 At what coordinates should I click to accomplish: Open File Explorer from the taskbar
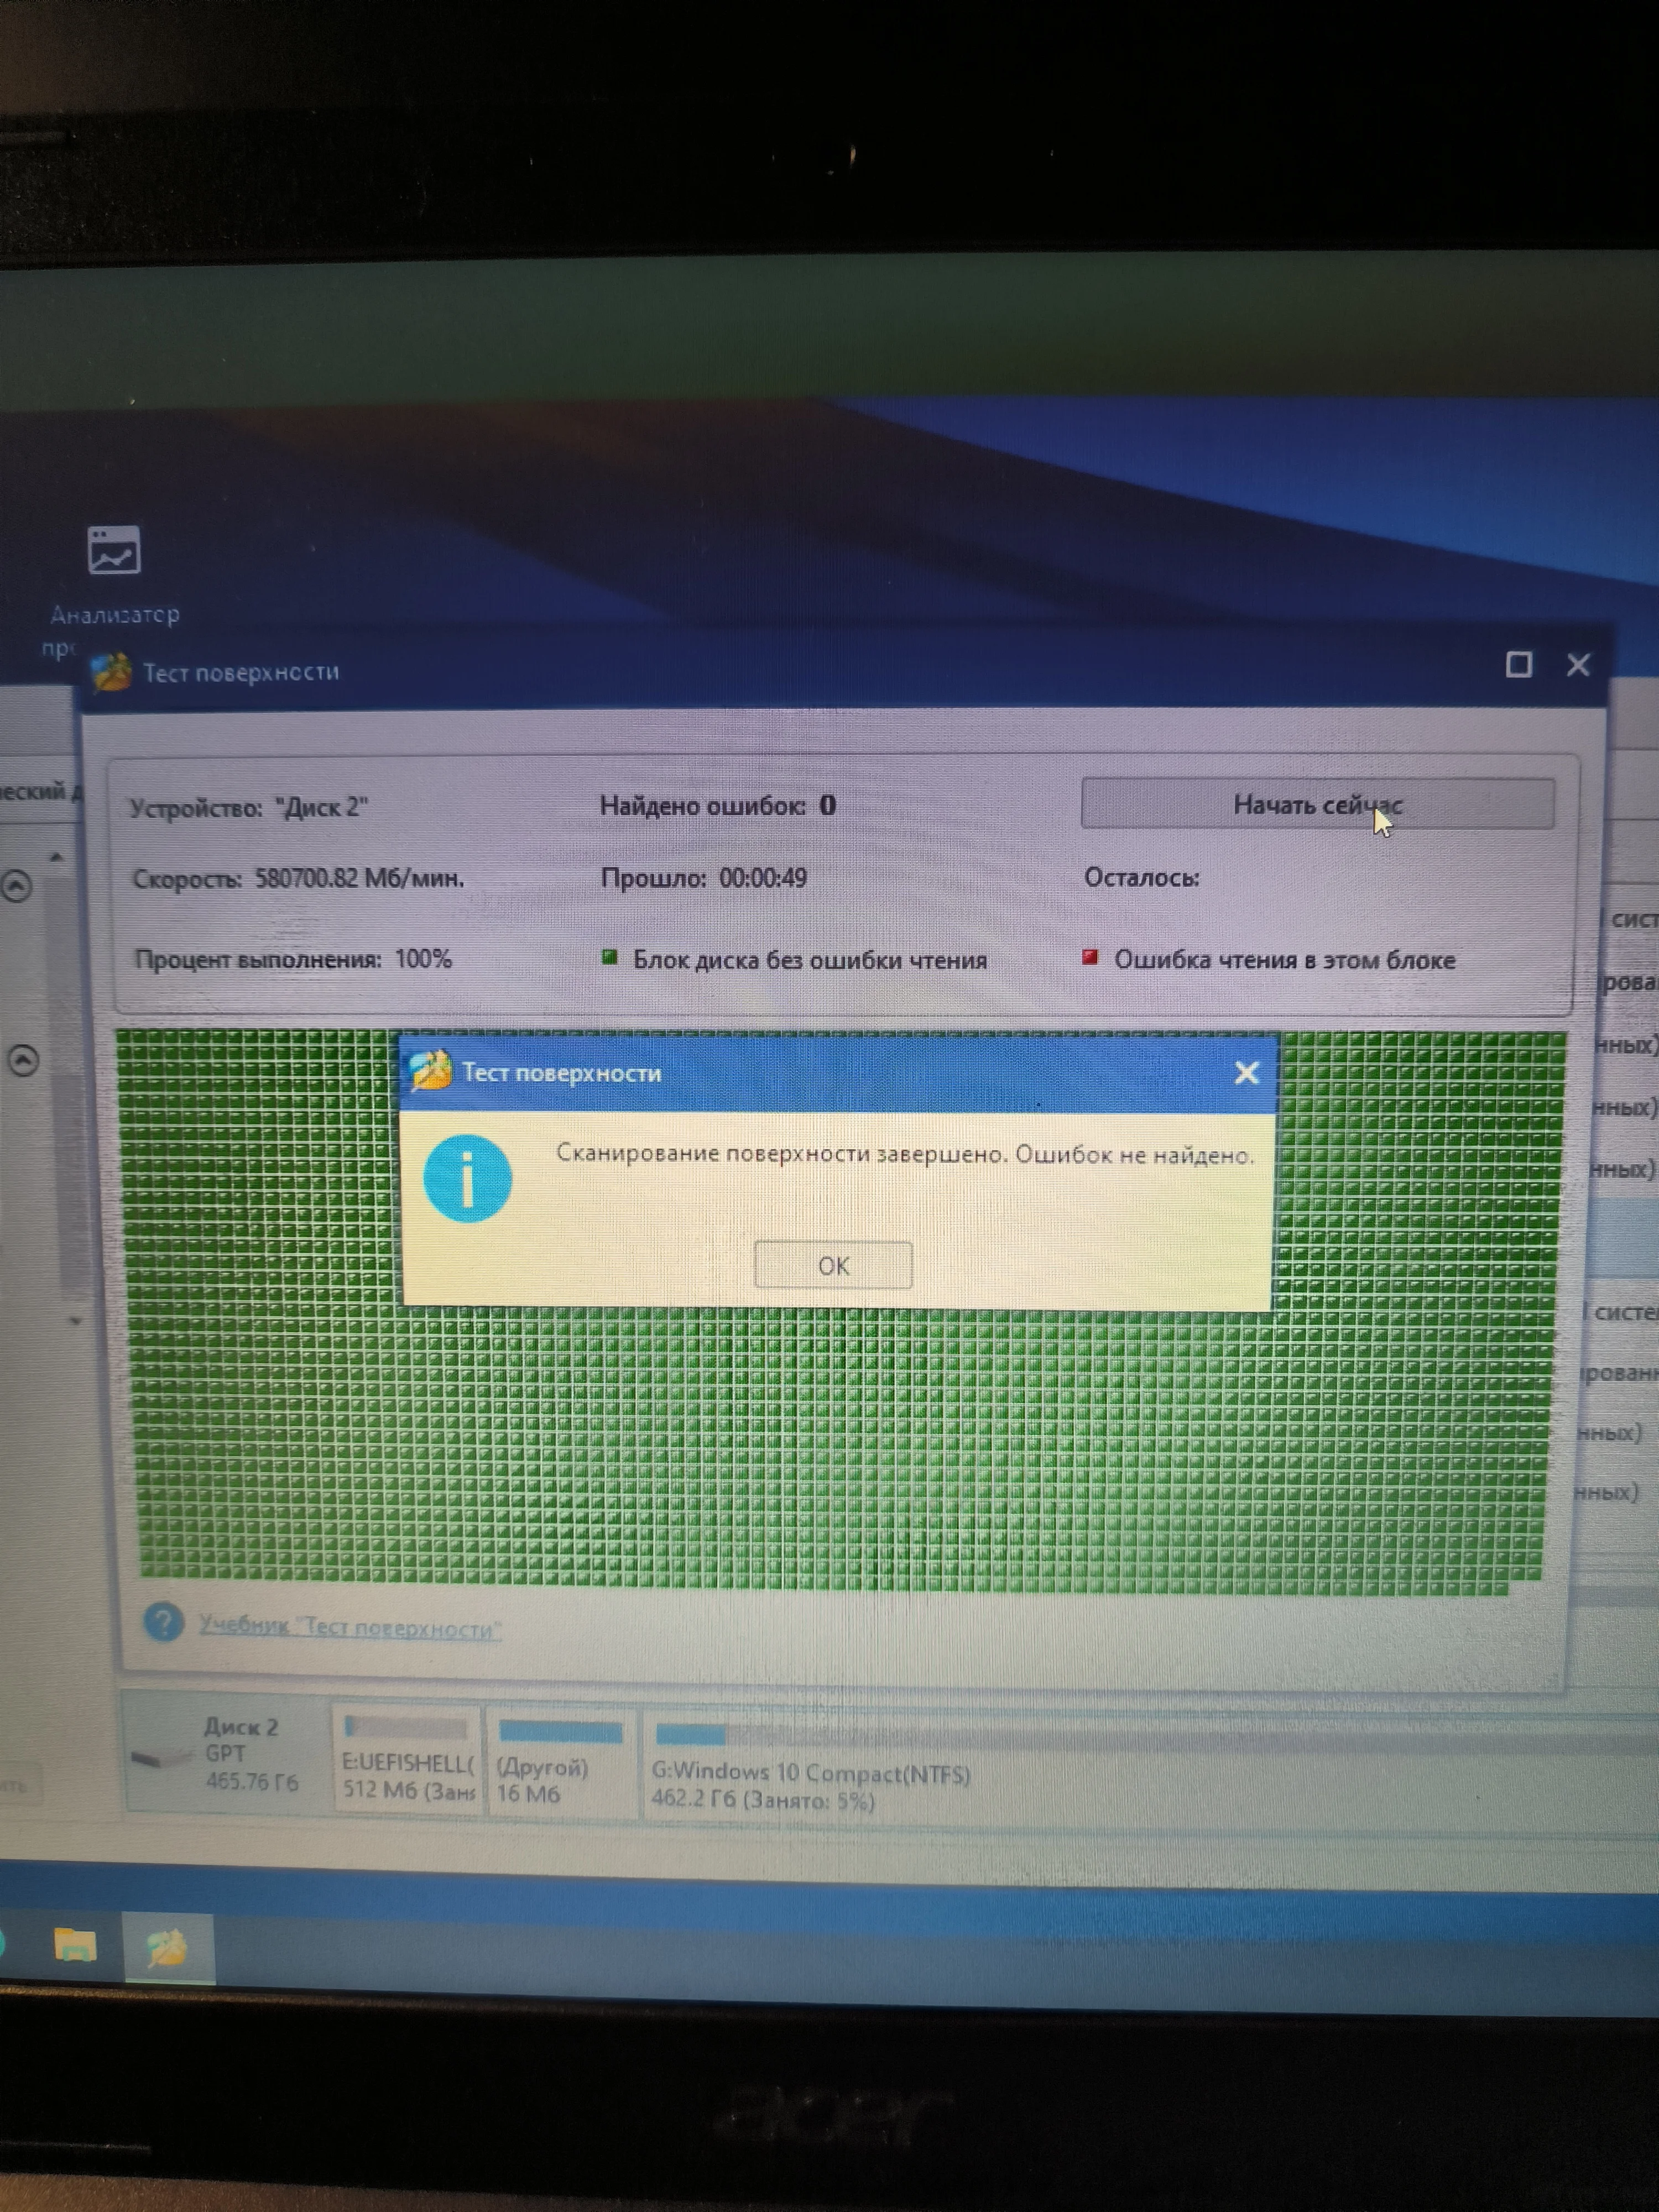tap(75, 1946)
